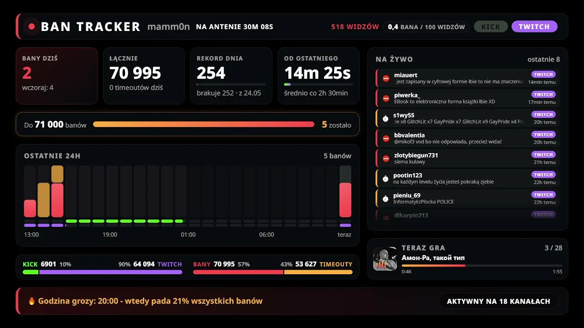Click the 01:00 chart axis label

pos(188,235)
